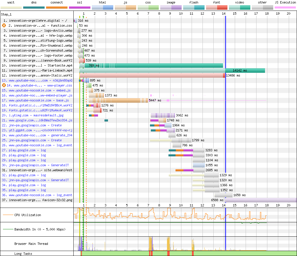This screenshot has height=256, width=297.
Task: Select request 5 stiftung-logo.webp
Action: 38,40
